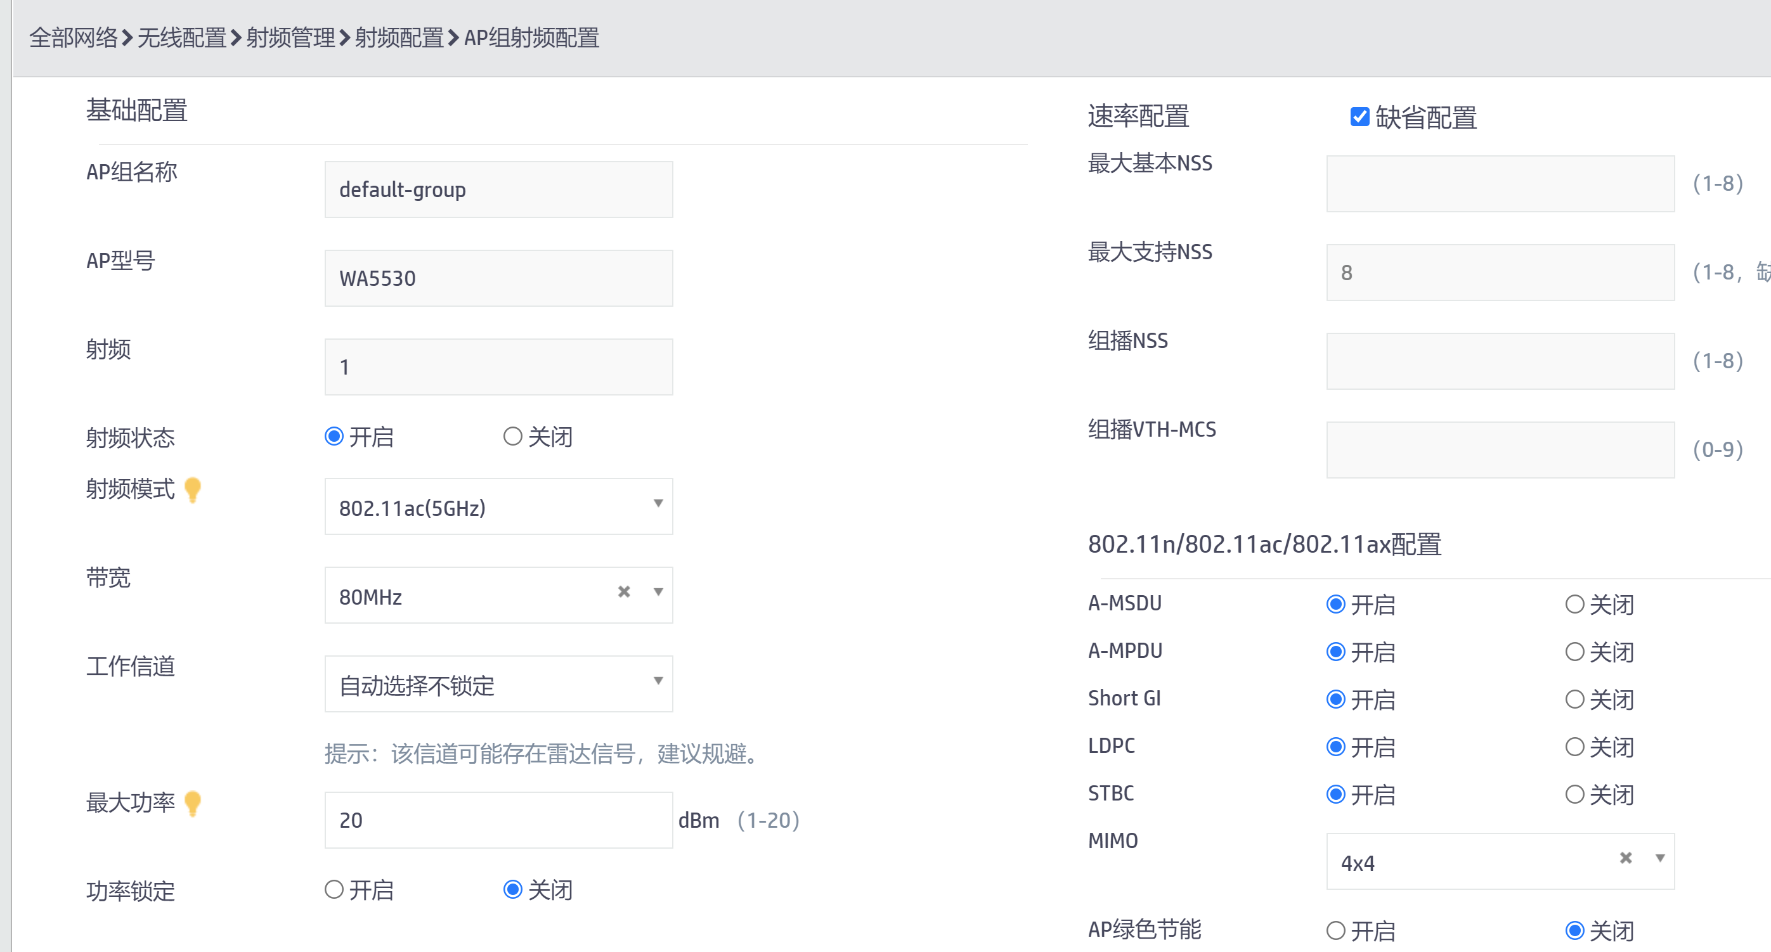The width and height of the screenshot is (1771, 952).
Task: Click the 最大功率 input field with value 20
Action: 498,820
